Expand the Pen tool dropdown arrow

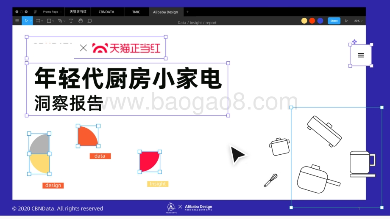64,21
